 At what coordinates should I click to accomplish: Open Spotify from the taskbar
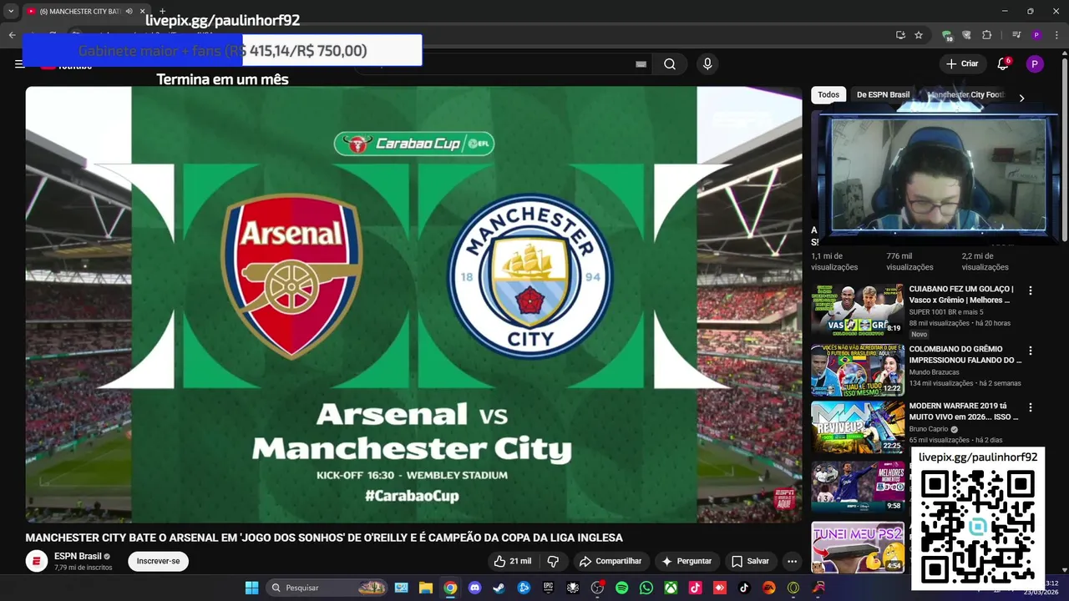coord(621,588)
